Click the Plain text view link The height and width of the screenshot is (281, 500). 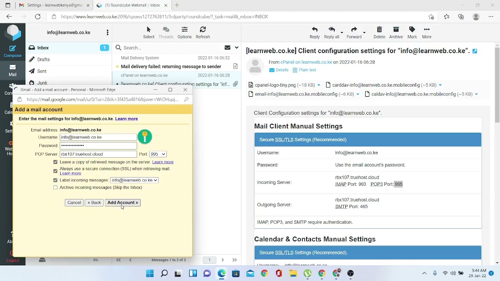304,70
